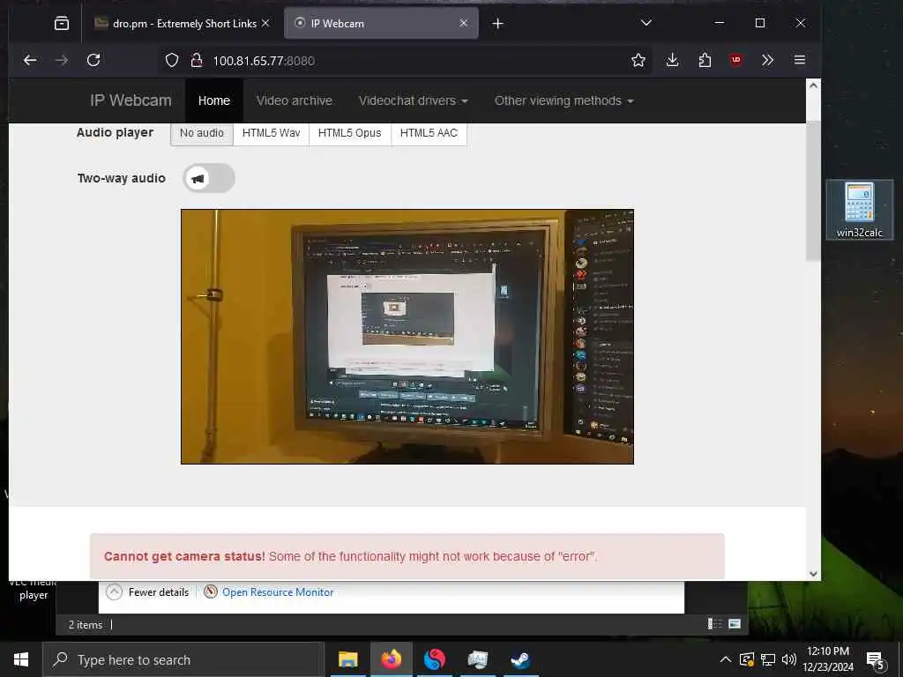The image size is (903, 677).
Task: Open Steam from the taskbar
Action: (x=521, y=659)
